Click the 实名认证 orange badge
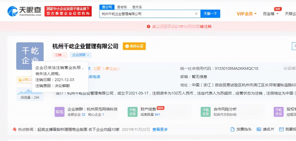The image size is (296, 141). [134, 46]
